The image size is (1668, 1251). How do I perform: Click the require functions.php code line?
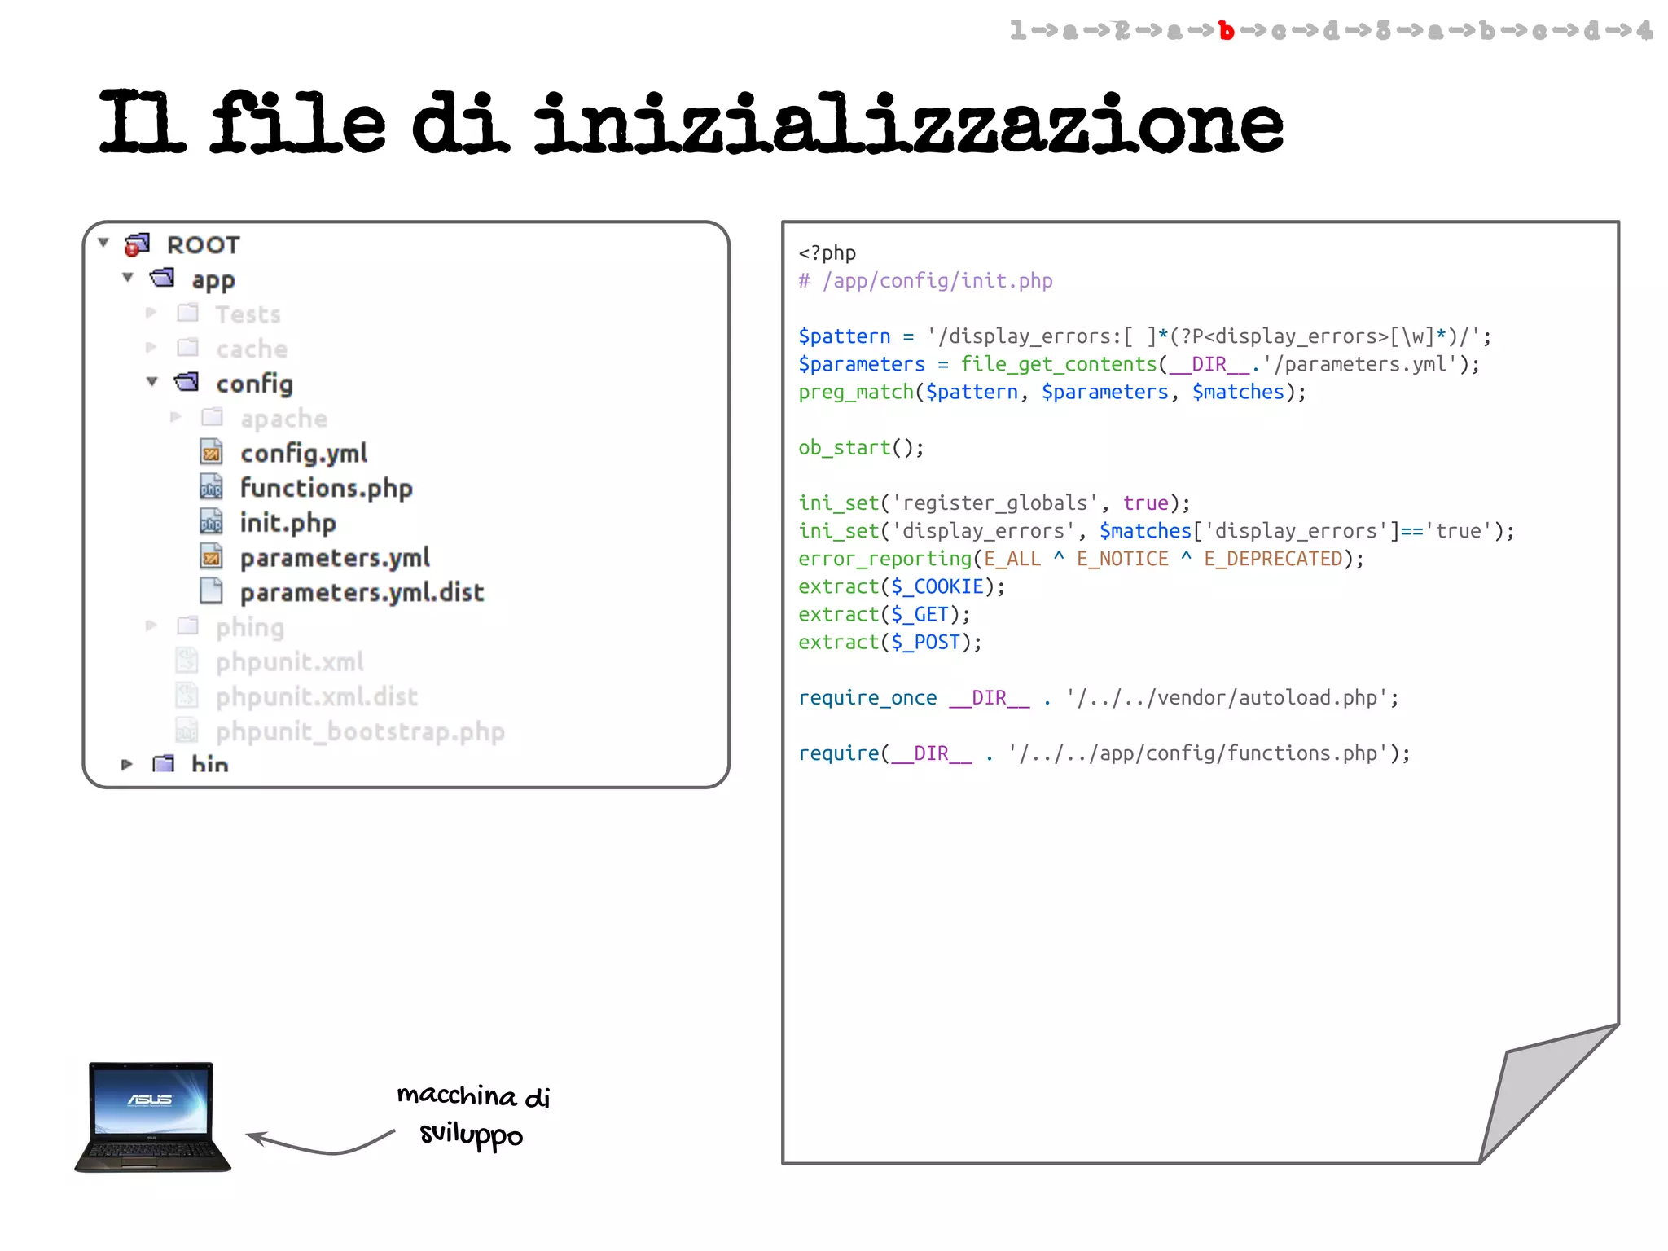tap(1104, 753)
